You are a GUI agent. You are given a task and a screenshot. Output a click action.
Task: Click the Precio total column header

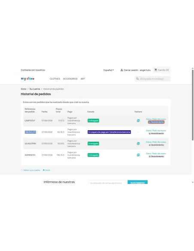tap(59, 110)
